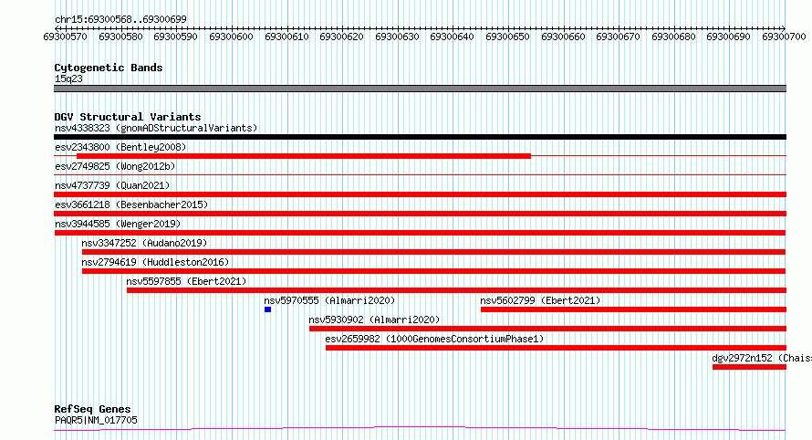The width and height of the screenshot is (812, 440).
Task: Open the DGV Structural Variants track title
Action: [x=128, y=117]
